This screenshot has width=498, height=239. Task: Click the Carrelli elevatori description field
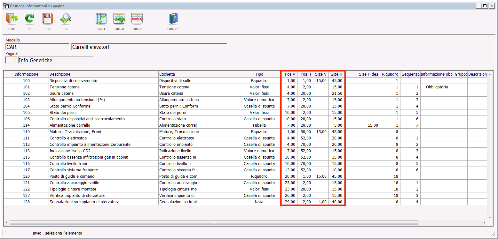click(149, 47)
